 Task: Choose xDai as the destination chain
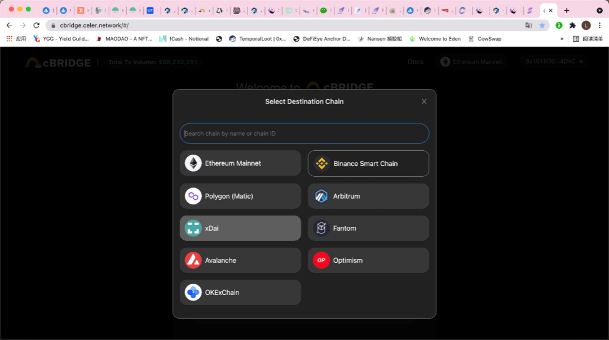(240, 229)
